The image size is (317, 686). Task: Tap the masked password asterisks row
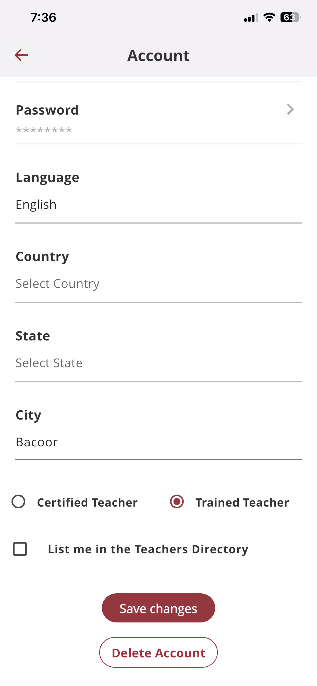coord(44,130)
